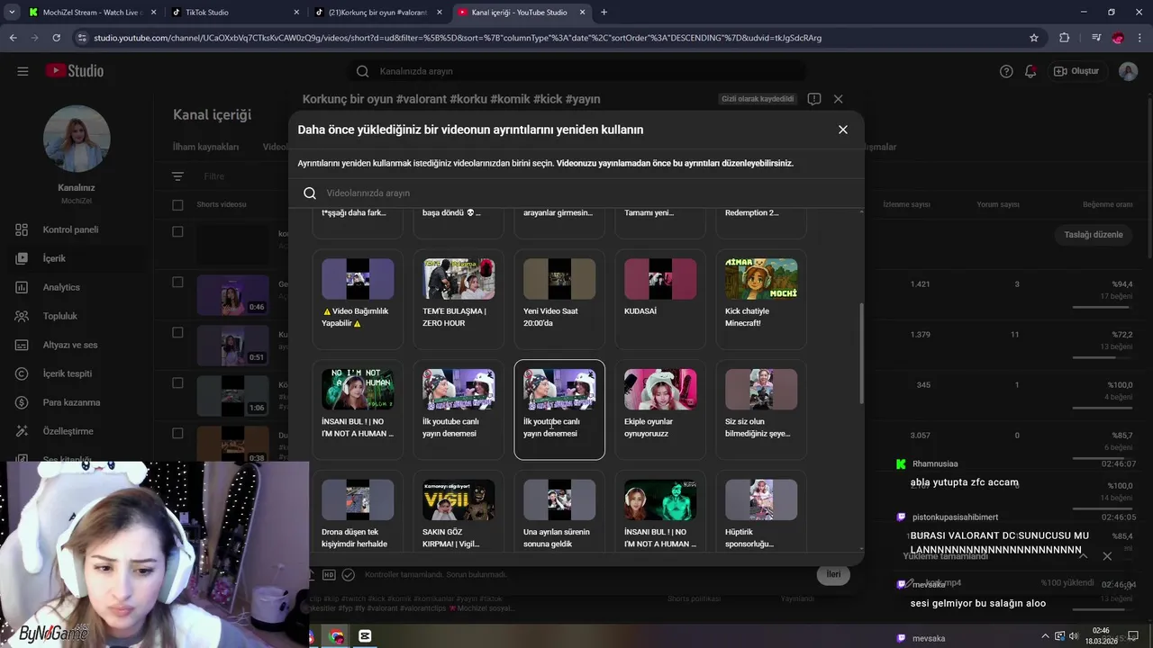Sort by İzlenme sayısı column header
Screen dimensions: 1153x648
(906, 205)
